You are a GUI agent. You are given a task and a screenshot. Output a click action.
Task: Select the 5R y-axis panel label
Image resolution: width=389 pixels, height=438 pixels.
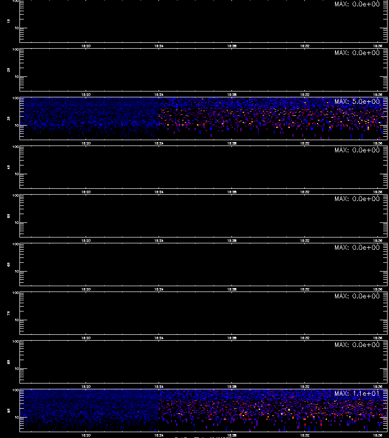coord(9,216)
